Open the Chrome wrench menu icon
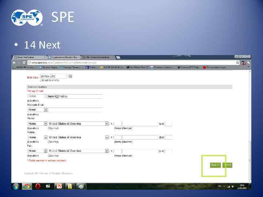Screen dimensions: 263x197 coord(249,63)
